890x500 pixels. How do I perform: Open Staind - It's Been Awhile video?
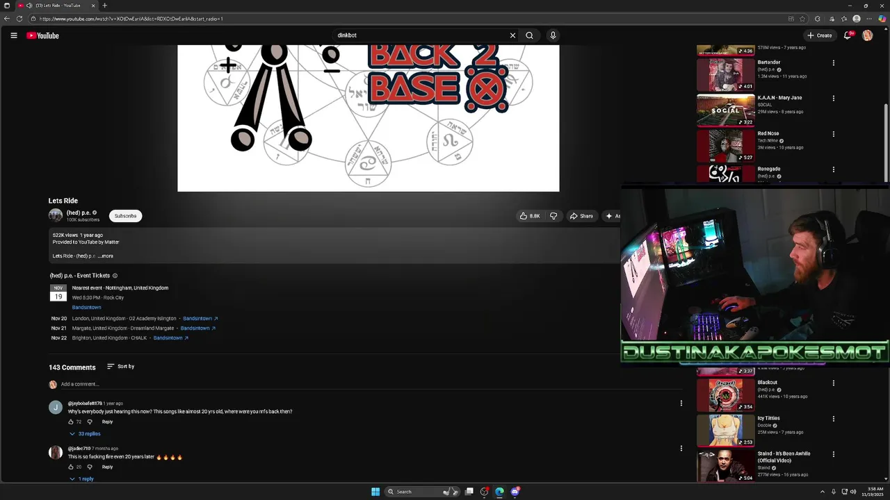point(784,456)
